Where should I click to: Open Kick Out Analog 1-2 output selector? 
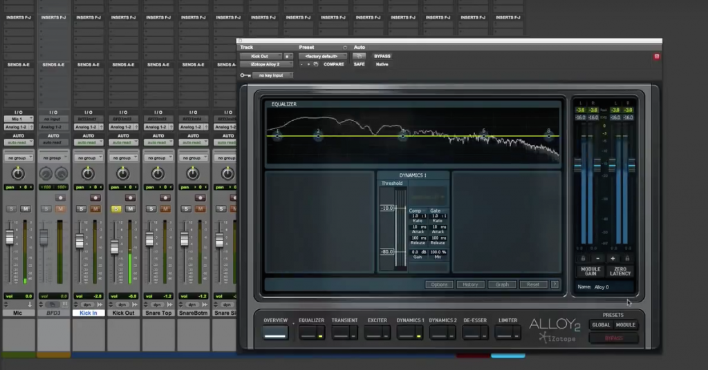click(123, 127)
